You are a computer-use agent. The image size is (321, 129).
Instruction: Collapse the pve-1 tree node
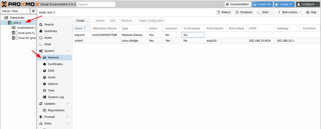point(6,23)
